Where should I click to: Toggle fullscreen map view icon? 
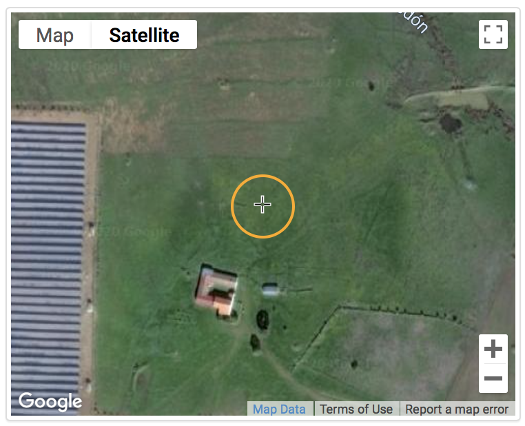[x=493, y=34]
